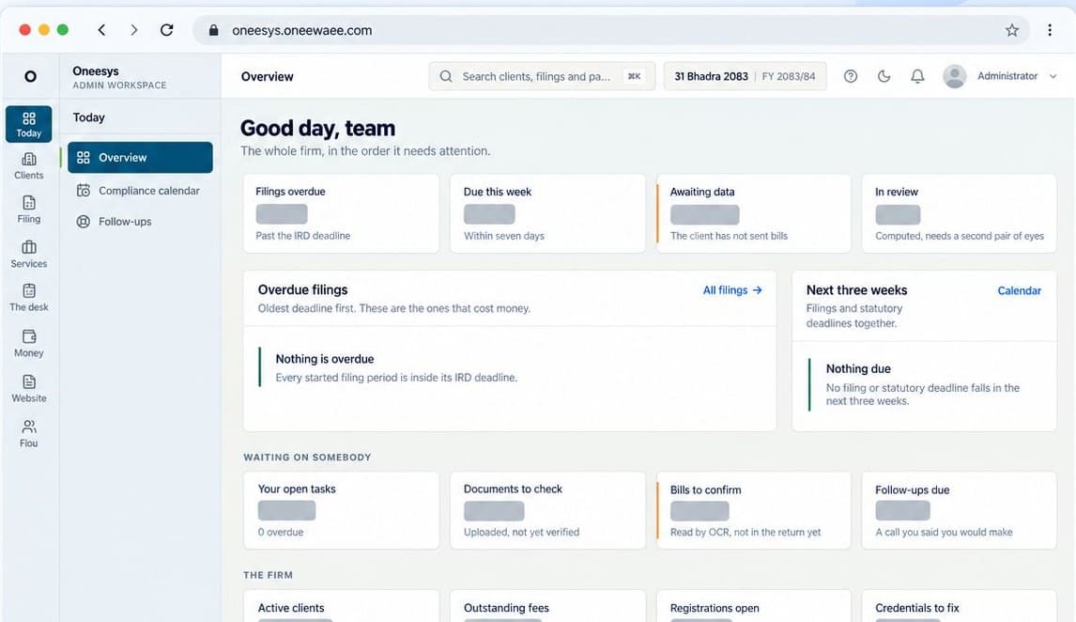This screenshot has height=622, width=1076.
Task: Click the ⌘K shortcut badge
Action: point(634,76)
